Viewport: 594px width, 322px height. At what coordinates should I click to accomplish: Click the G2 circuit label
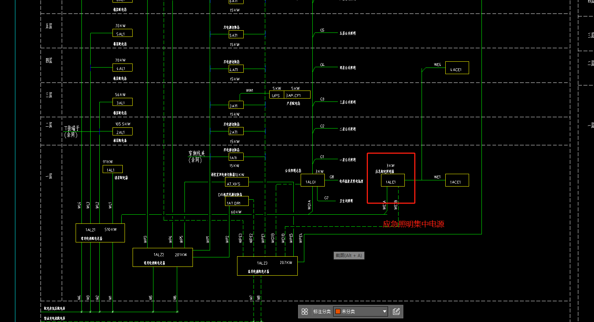[322, 126]
